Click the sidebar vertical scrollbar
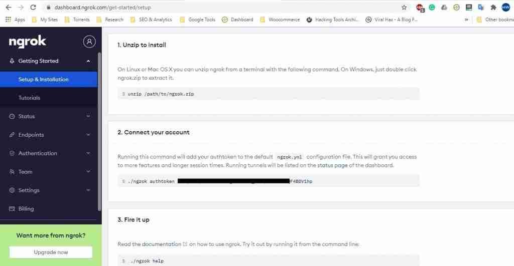This screenshot has width=514, height=266. 99,132
